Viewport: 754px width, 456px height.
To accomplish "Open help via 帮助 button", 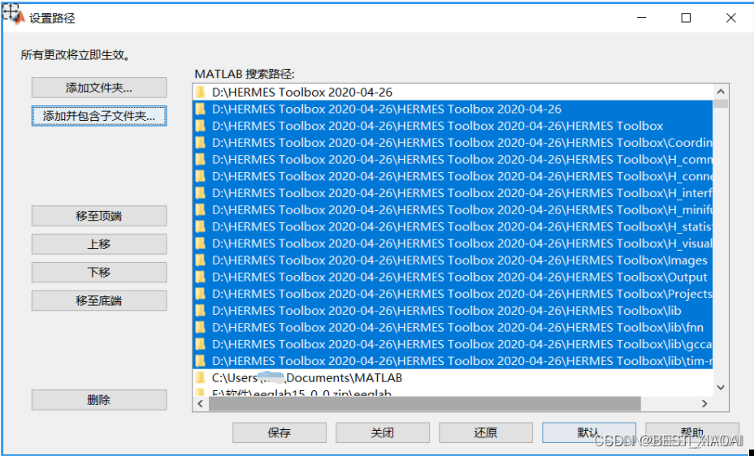I will pyautogui.click(x=692, y=432).
